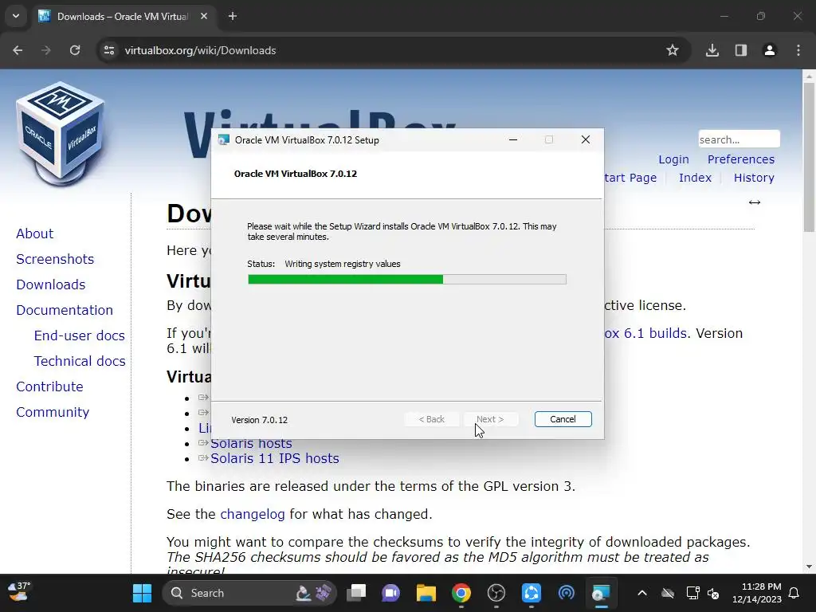Click the Login link
The height and width of the screenshot is (612, 816).
(x=673, y=159)
